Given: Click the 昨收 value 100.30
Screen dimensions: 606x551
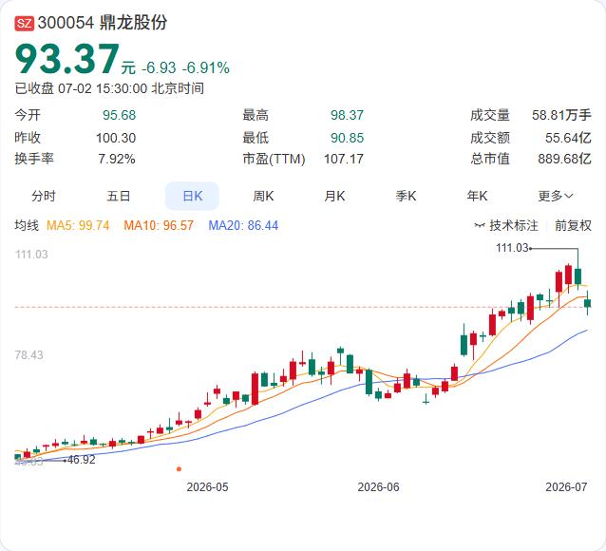Looking at the screenshot, I should click(x=116, y=138).
